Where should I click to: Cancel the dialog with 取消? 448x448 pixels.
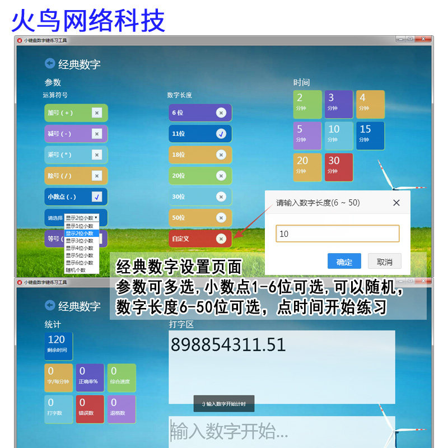pyautogui.click(x=385, y=261)
